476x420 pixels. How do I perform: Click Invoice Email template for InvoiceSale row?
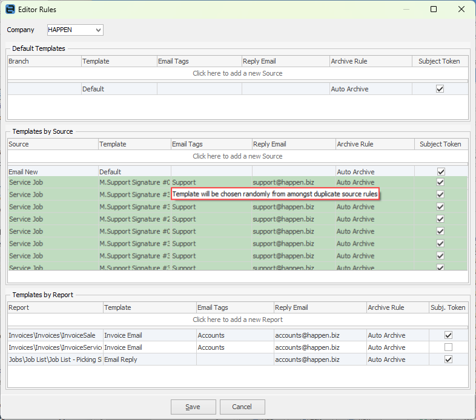coord(150,335)
